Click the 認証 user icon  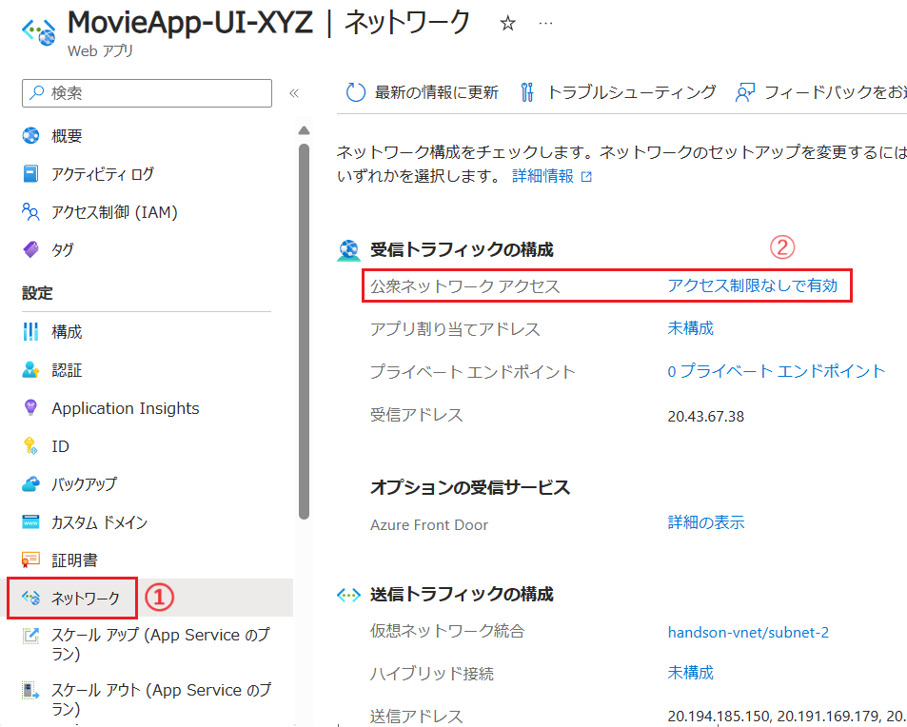pyautogui.click(x=30, y=369)
